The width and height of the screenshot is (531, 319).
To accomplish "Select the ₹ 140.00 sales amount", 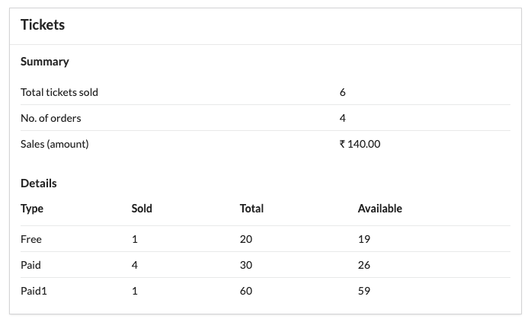I will pyautogui.click(x=360, y=144).
